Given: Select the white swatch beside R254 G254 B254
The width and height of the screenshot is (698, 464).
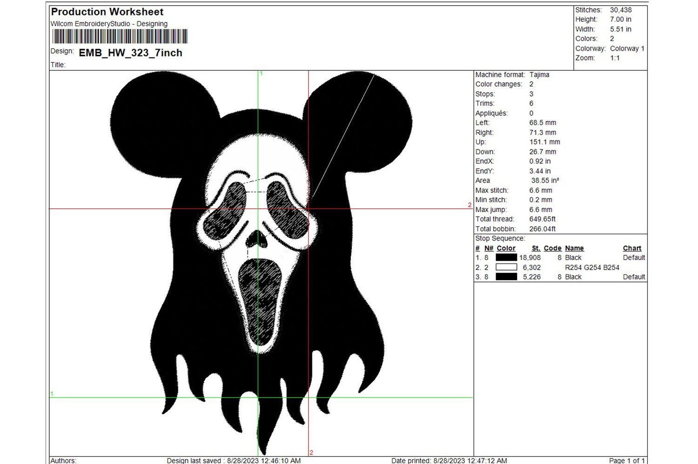Looking at the screenshot, I should click(x=506, y=267).
